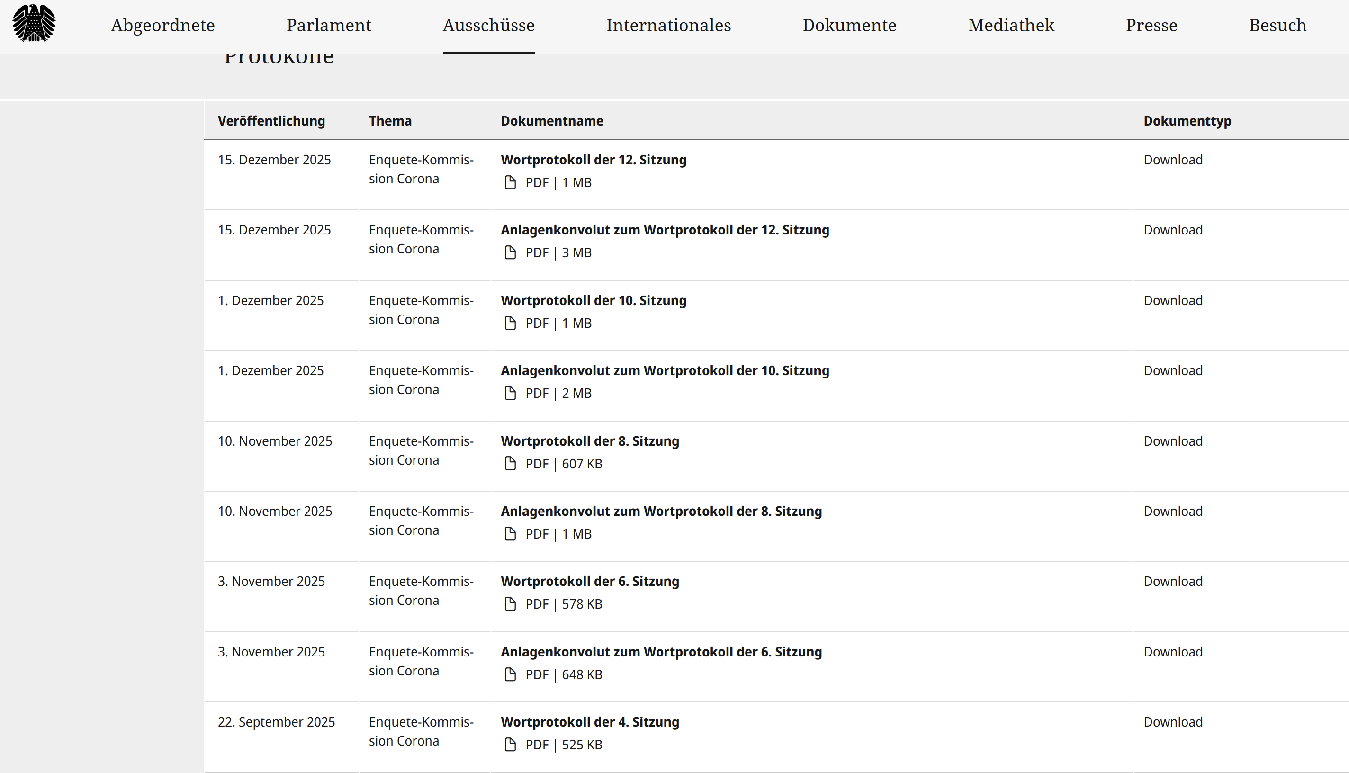Go to Mediathek in top navigation
Viewport: 1349px width, 773px height.
tap(1011, 26)
